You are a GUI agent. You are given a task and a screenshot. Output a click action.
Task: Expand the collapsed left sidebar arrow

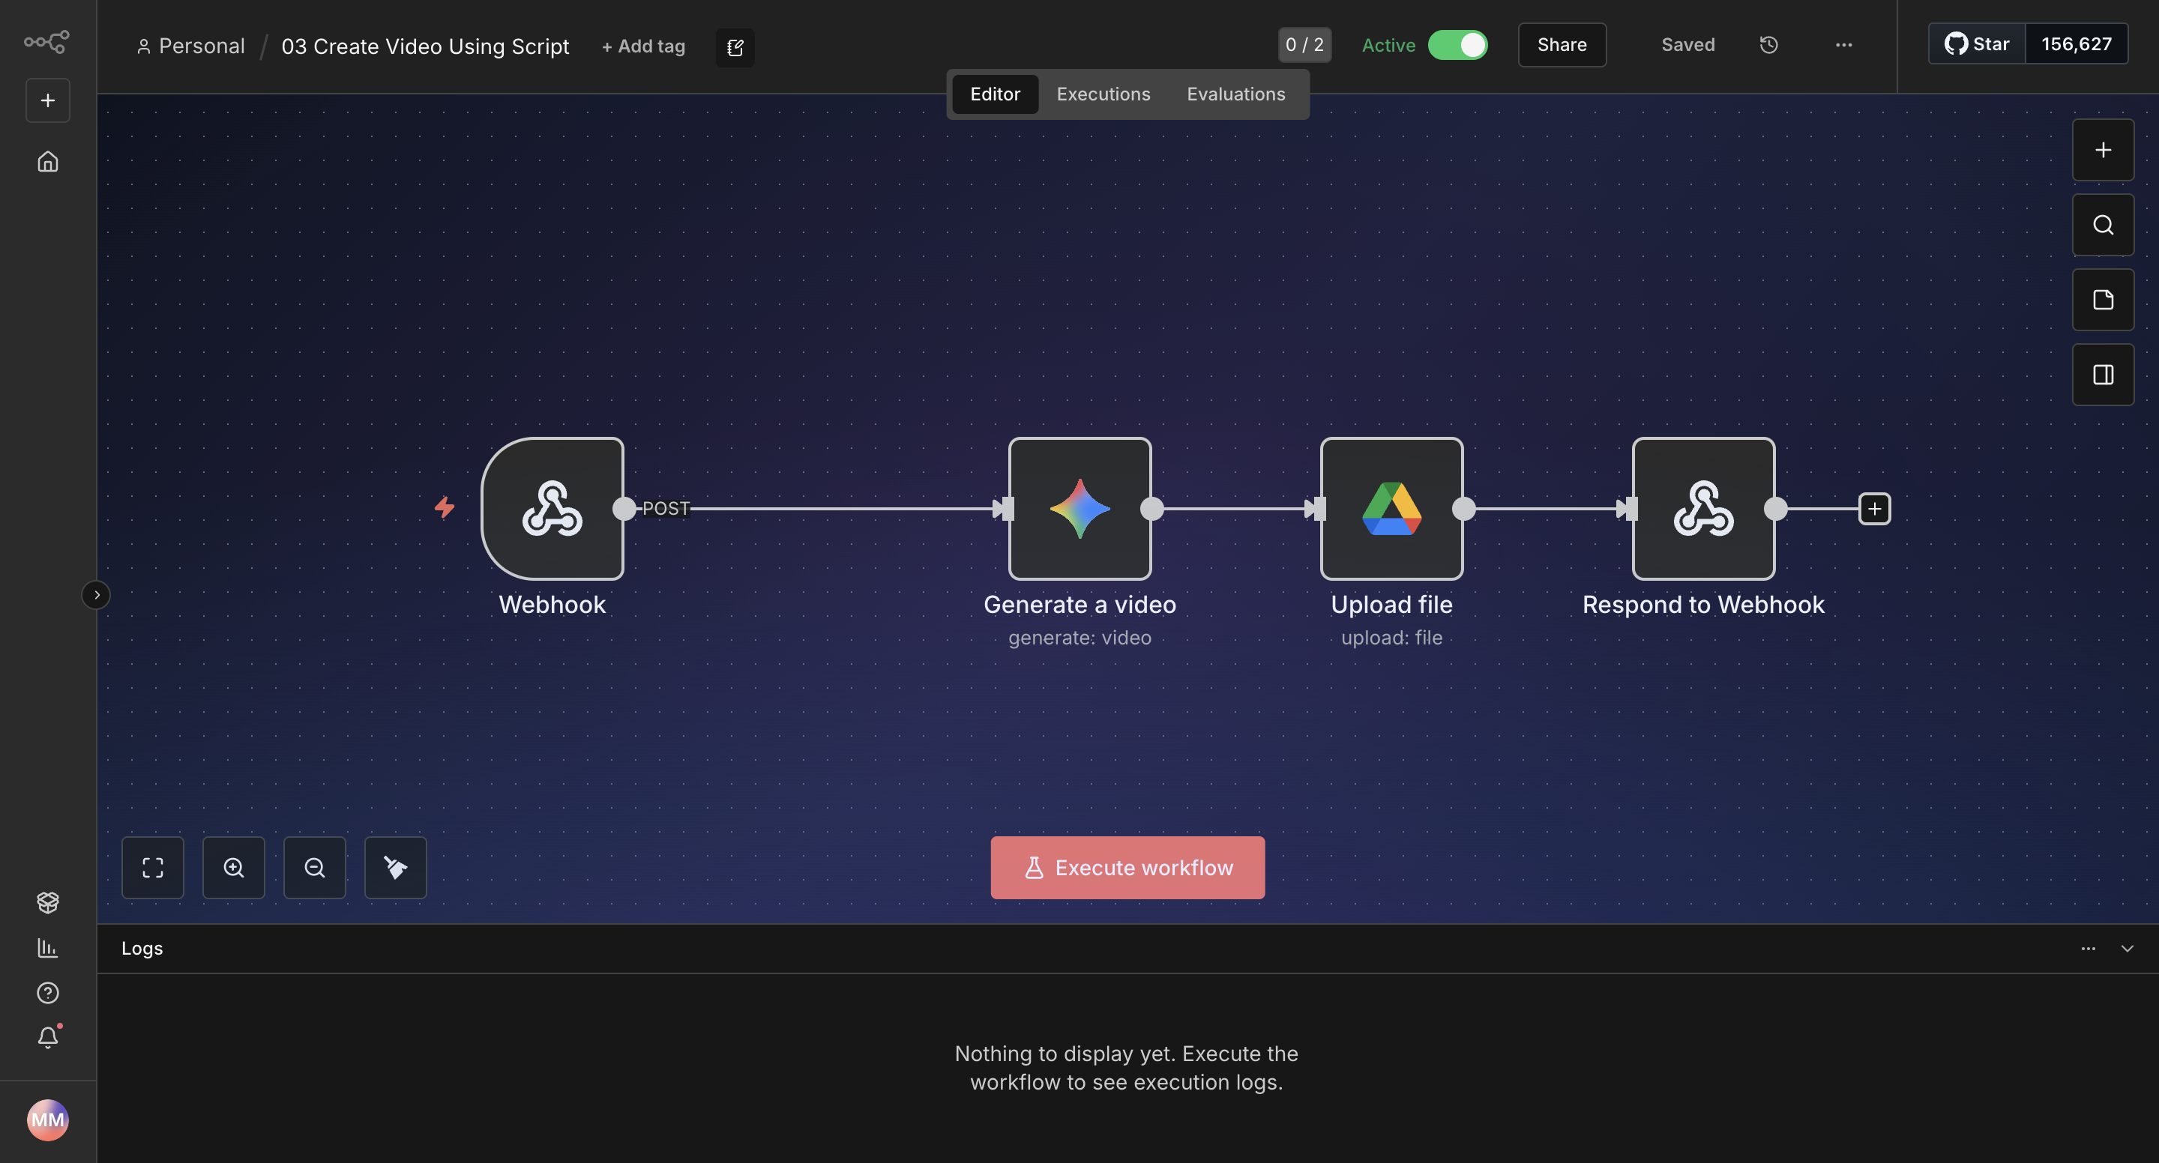[x=97, y=595]
